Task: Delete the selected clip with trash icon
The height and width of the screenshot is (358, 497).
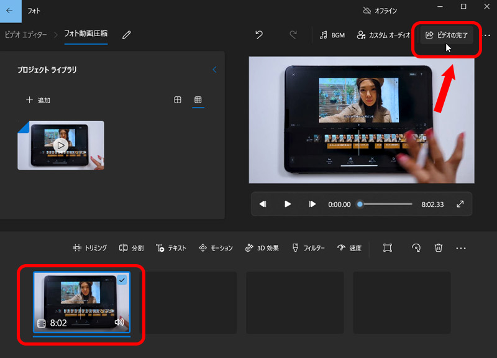Action: pyautogui.click(x=439, y=248)
